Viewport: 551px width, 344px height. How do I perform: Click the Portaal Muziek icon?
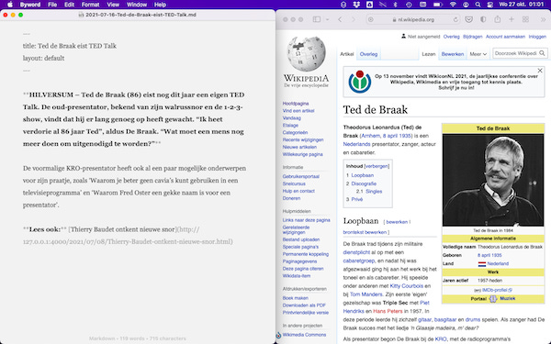click(493, 299)
